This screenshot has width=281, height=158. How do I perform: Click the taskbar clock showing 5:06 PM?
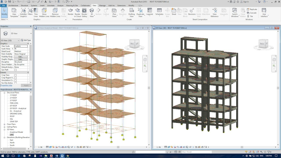[x=269, y=156]
